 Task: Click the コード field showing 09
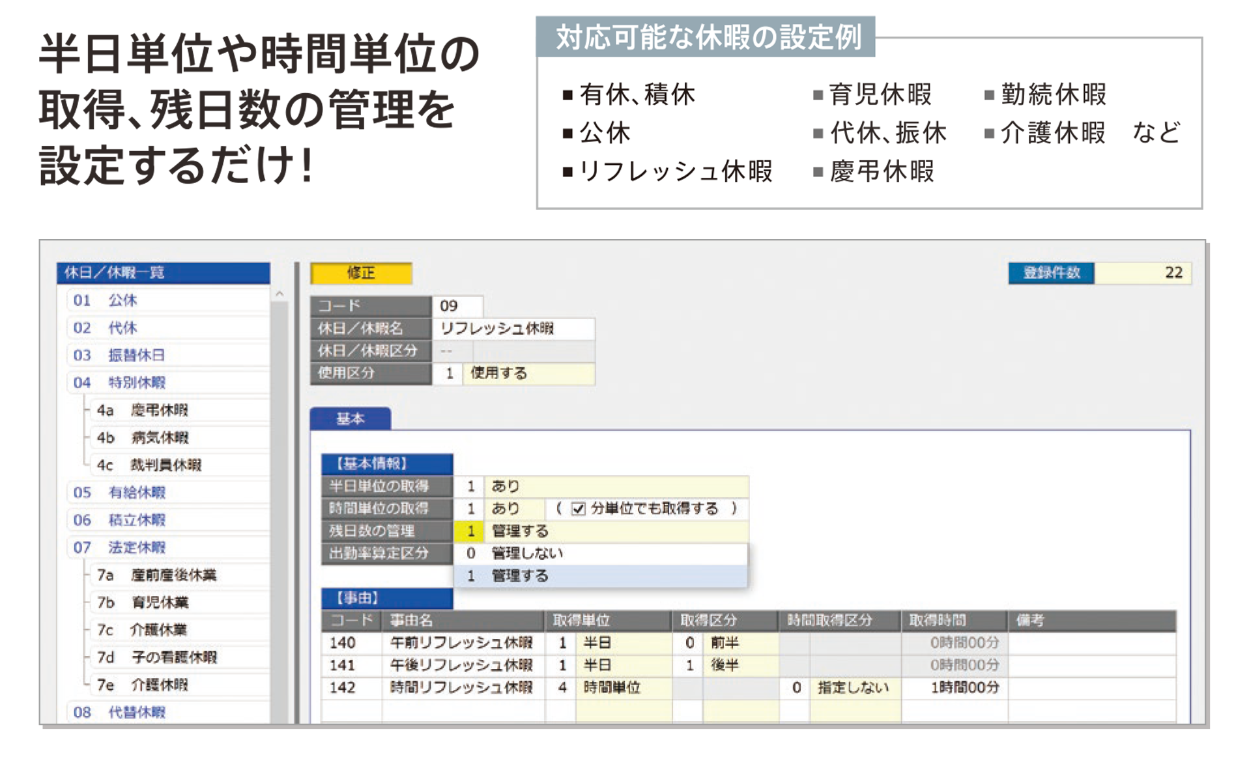click(x=457, y=306)
